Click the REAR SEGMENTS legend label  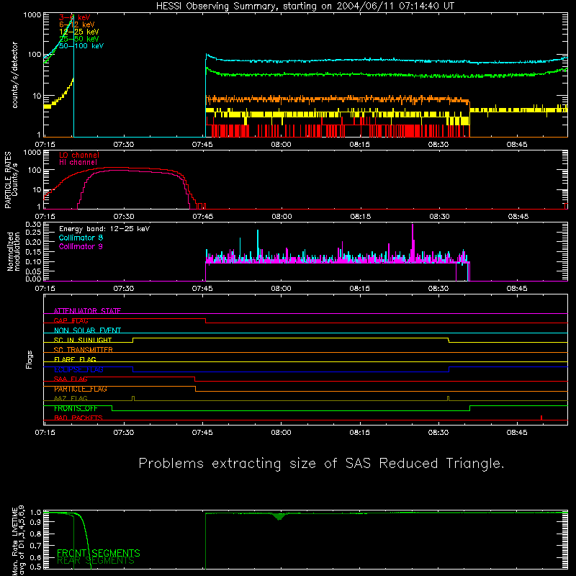point(96,561)
